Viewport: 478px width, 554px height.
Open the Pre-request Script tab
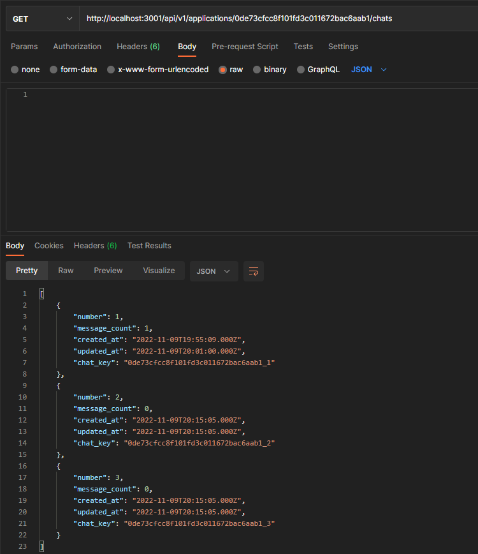[x=245, y=46]
